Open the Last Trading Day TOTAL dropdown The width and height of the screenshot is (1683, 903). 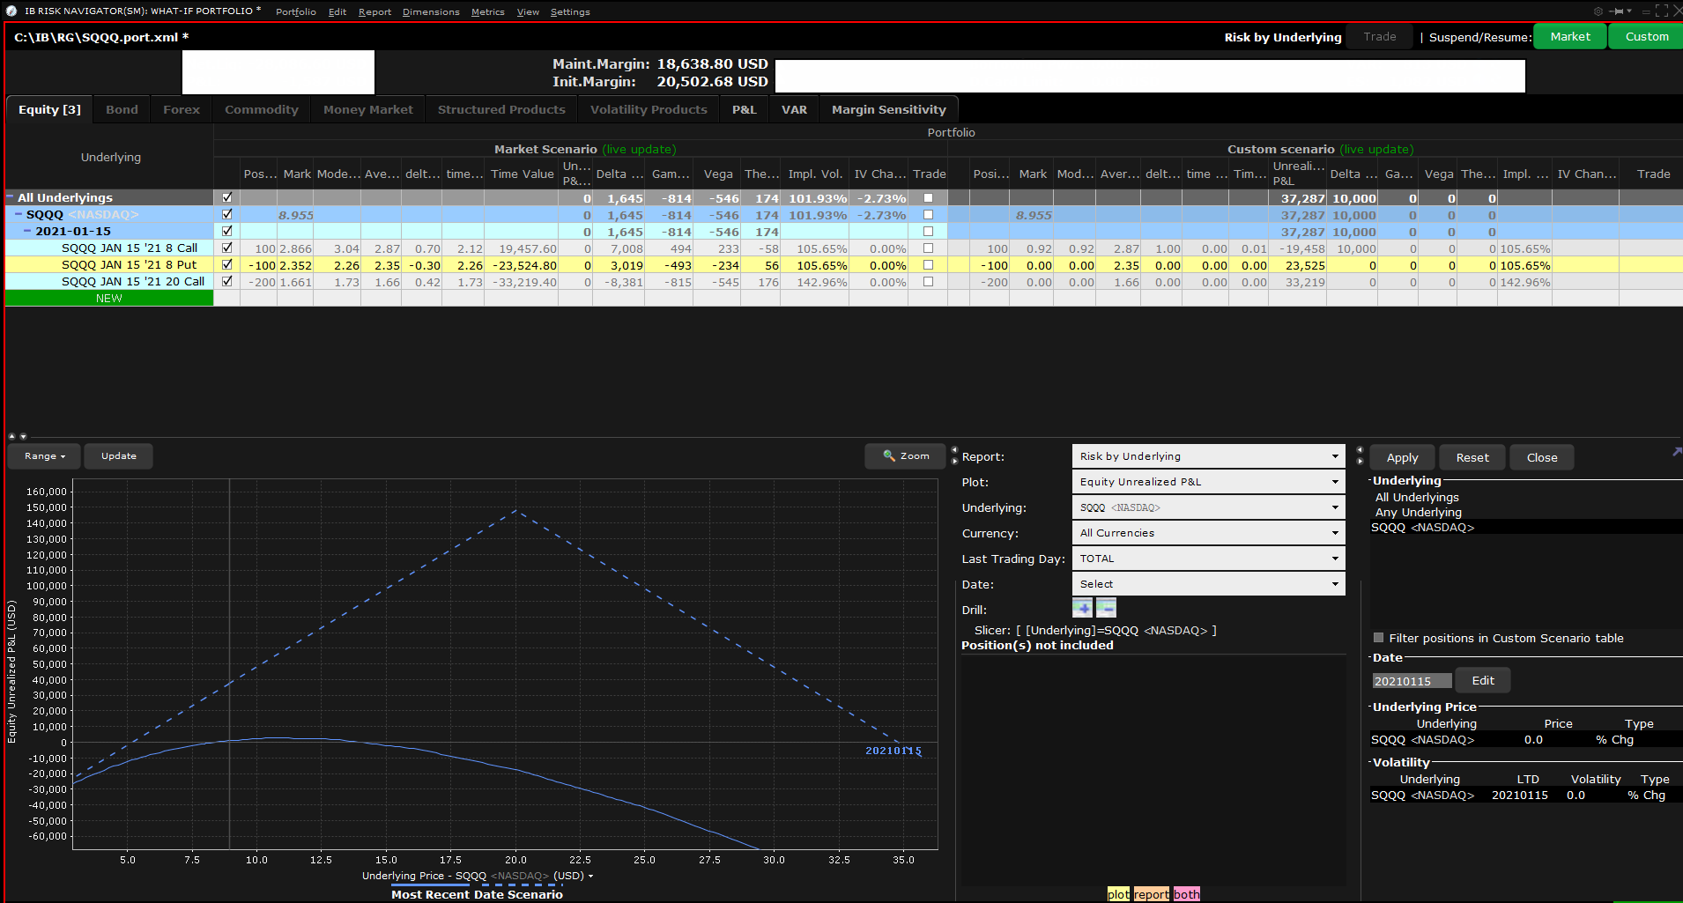click(1208, 559)
